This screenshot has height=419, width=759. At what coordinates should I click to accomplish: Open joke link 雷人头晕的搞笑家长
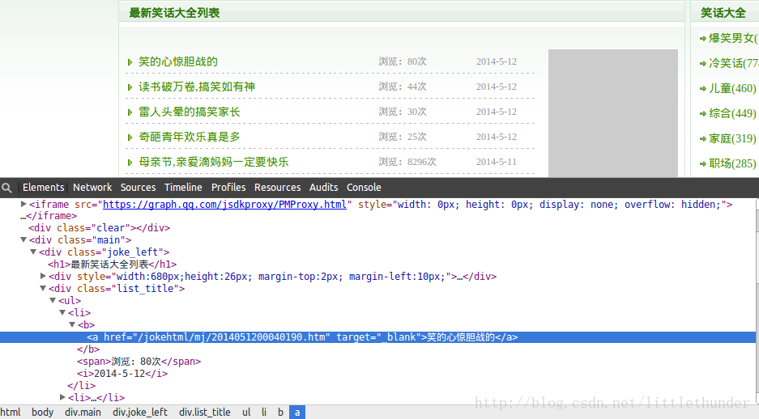190,112
